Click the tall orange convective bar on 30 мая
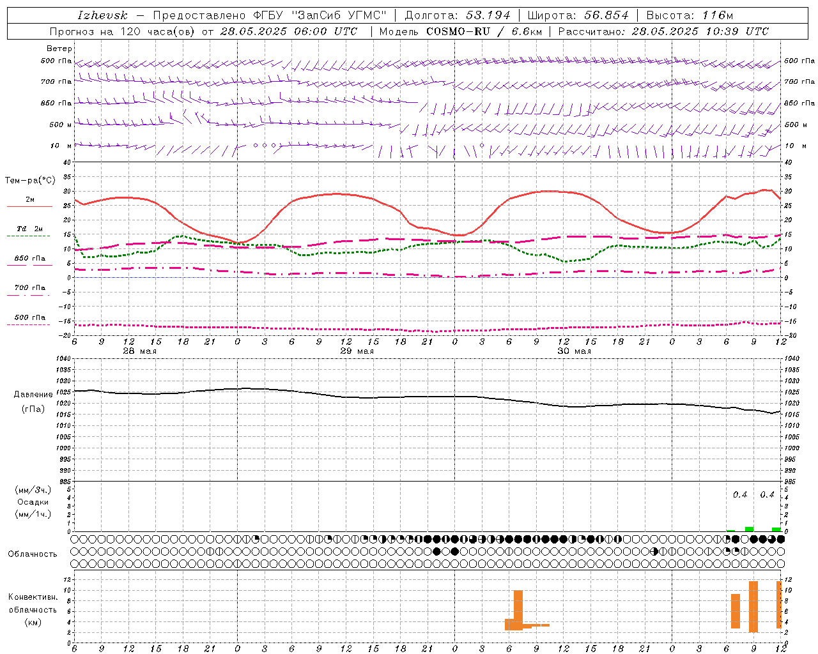 click(518, 610)
